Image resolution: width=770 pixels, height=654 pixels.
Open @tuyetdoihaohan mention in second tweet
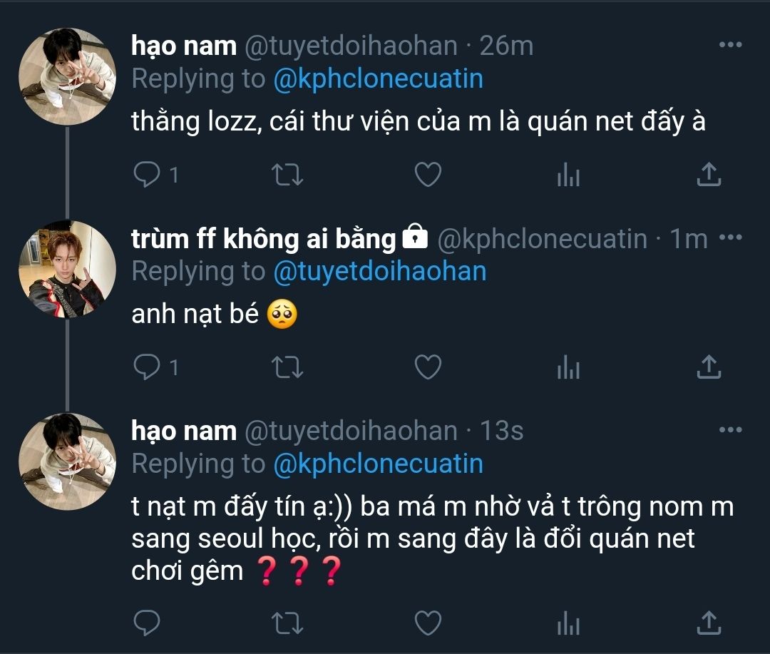[379, 272]
